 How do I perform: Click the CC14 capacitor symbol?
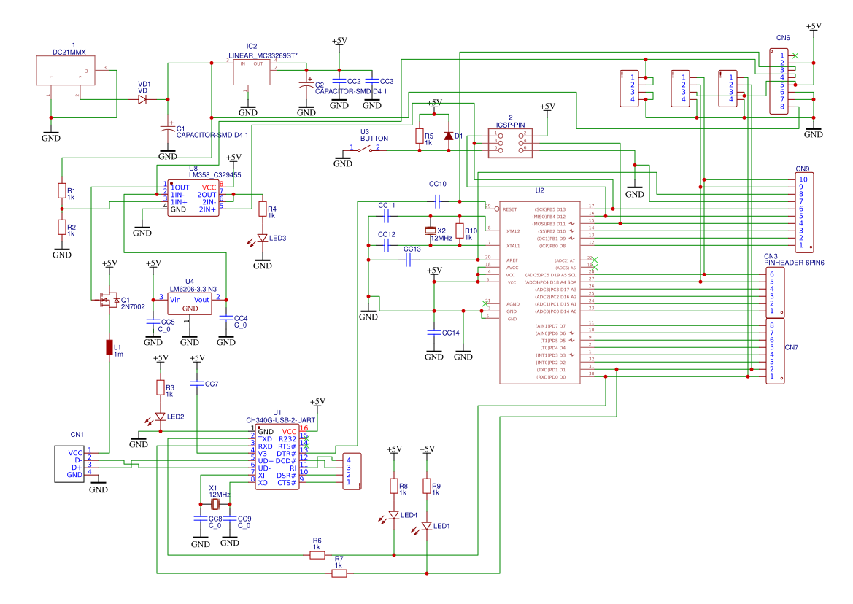point(434,333)
